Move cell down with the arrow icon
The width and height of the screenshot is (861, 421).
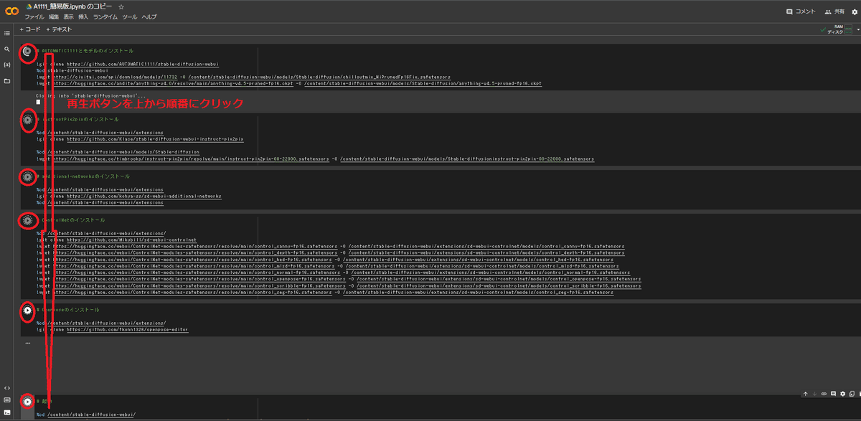pyautogui.click(x=814, y=394)
